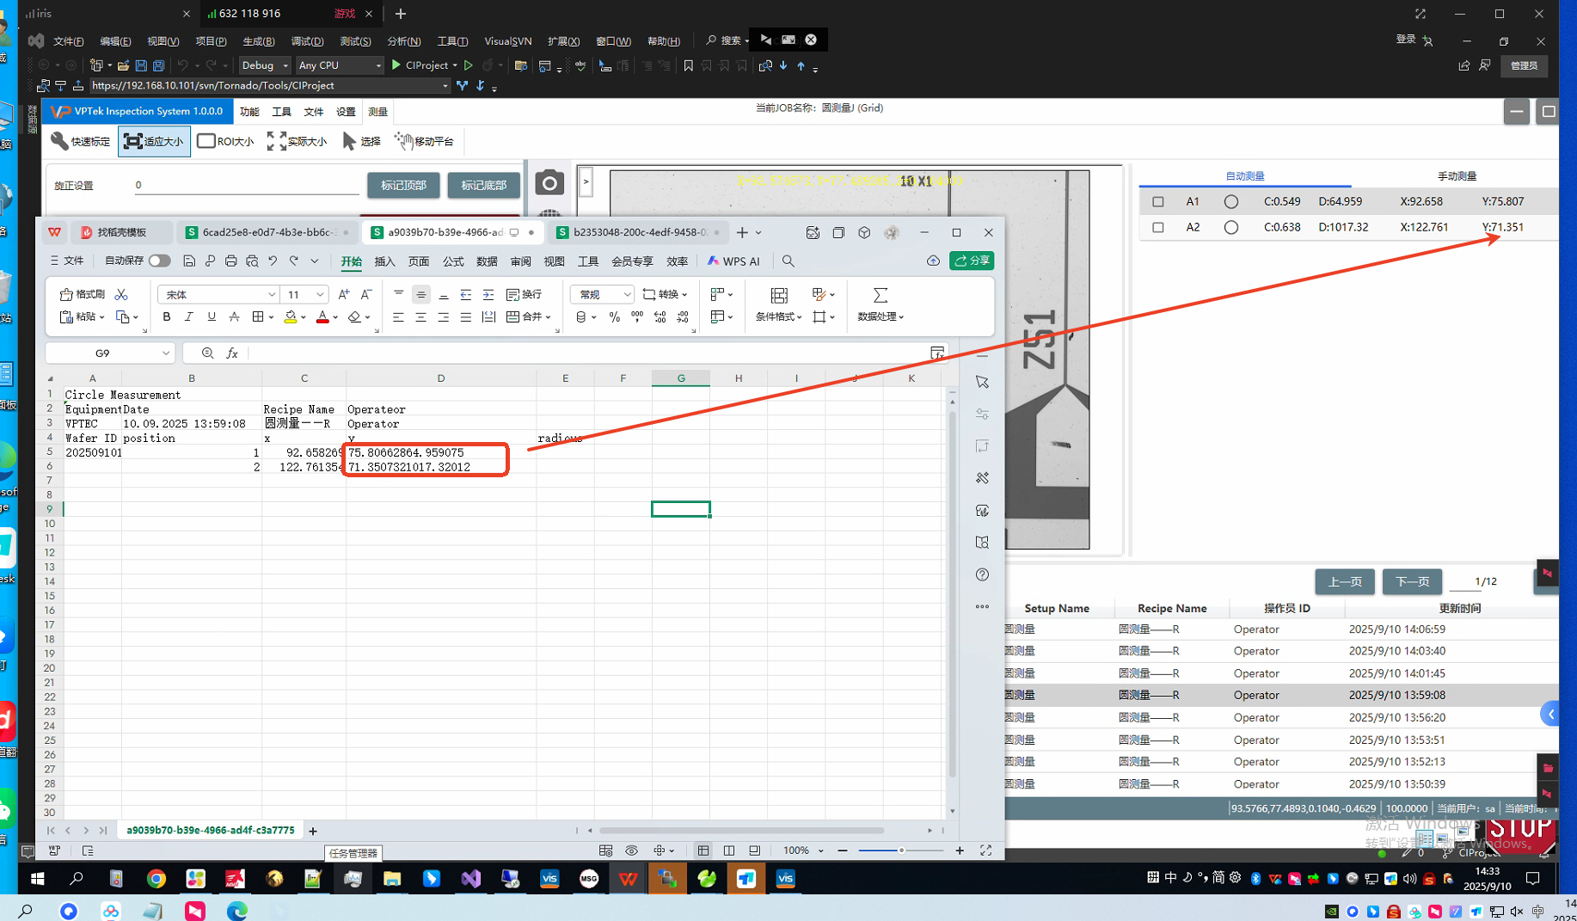This screenshot has height=921, width=1577.
Task: Switch to the 手动测量 tab
Action: tap(1456, 175)
